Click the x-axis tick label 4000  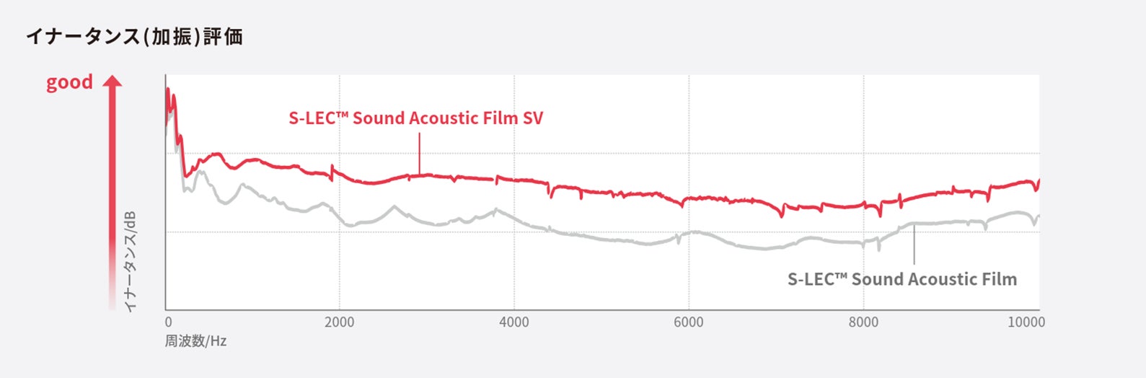(514, 322)
